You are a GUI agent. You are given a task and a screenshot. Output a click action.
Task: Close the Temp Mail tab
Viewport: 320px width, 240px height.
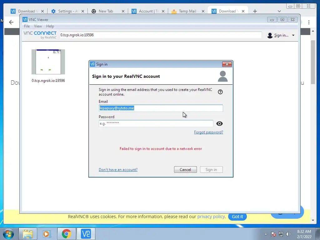(x=203, y=11)
